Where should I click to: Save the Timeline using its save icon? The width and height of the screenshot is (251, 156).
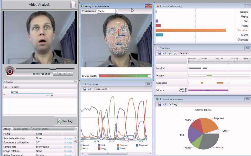coord(160,53)
